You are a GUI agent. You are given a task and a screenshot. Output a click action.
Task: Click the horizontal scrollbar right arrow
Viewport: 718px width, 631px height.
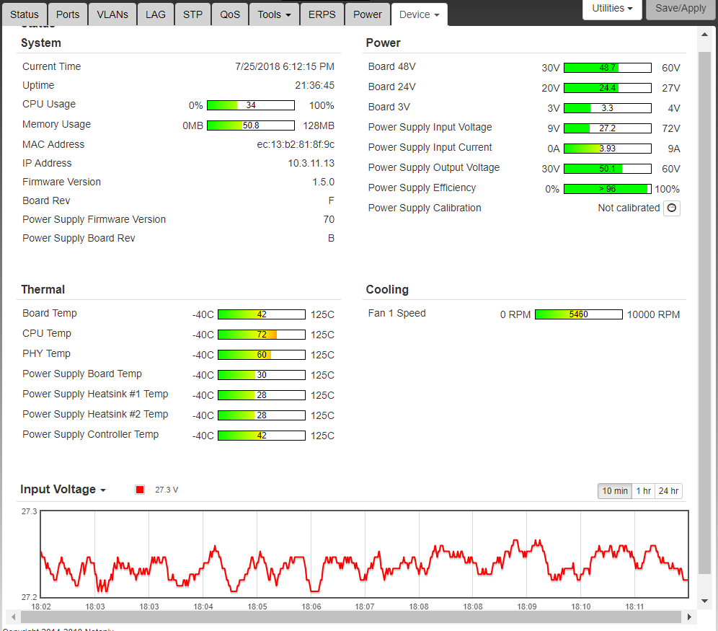point(690,617)
